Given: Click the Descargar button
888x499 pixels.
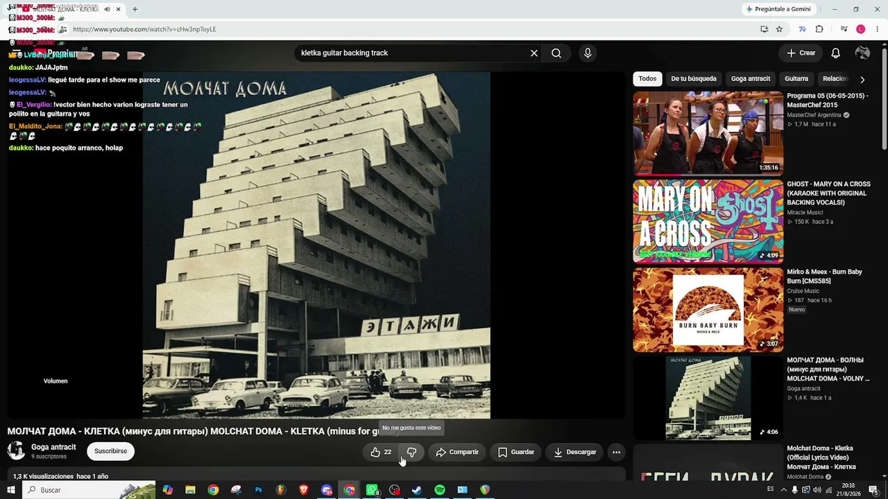Looking at the screenshot, I should pyautogui.click(x=575, y=452).
